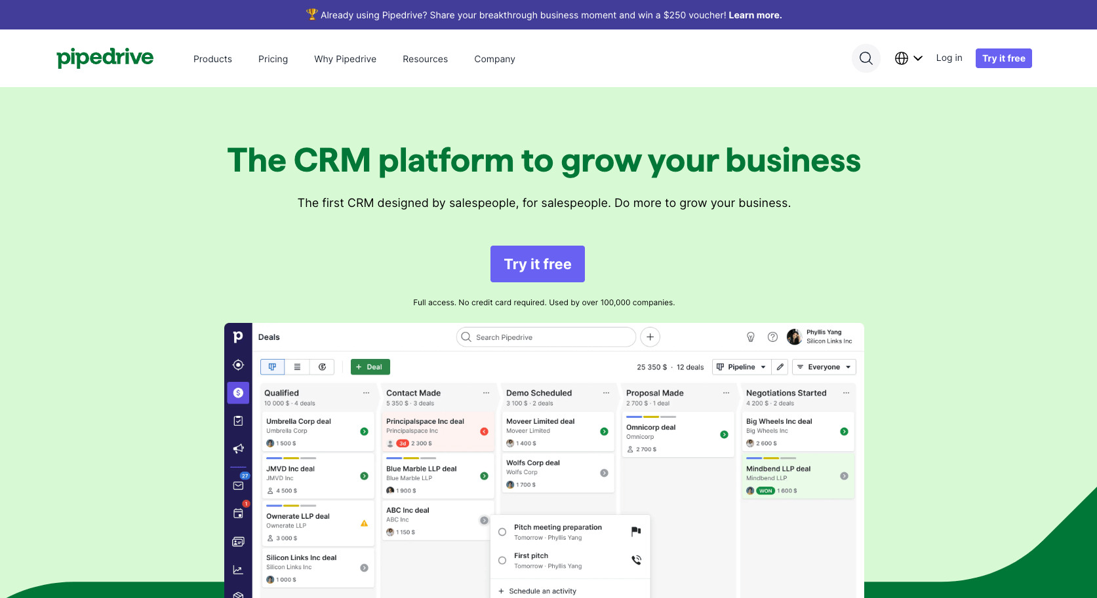Viewport: 1097px width, 598px height.
Task: Click the pipedrive logo
Action: pyautogui.click(x=105, y=58)
